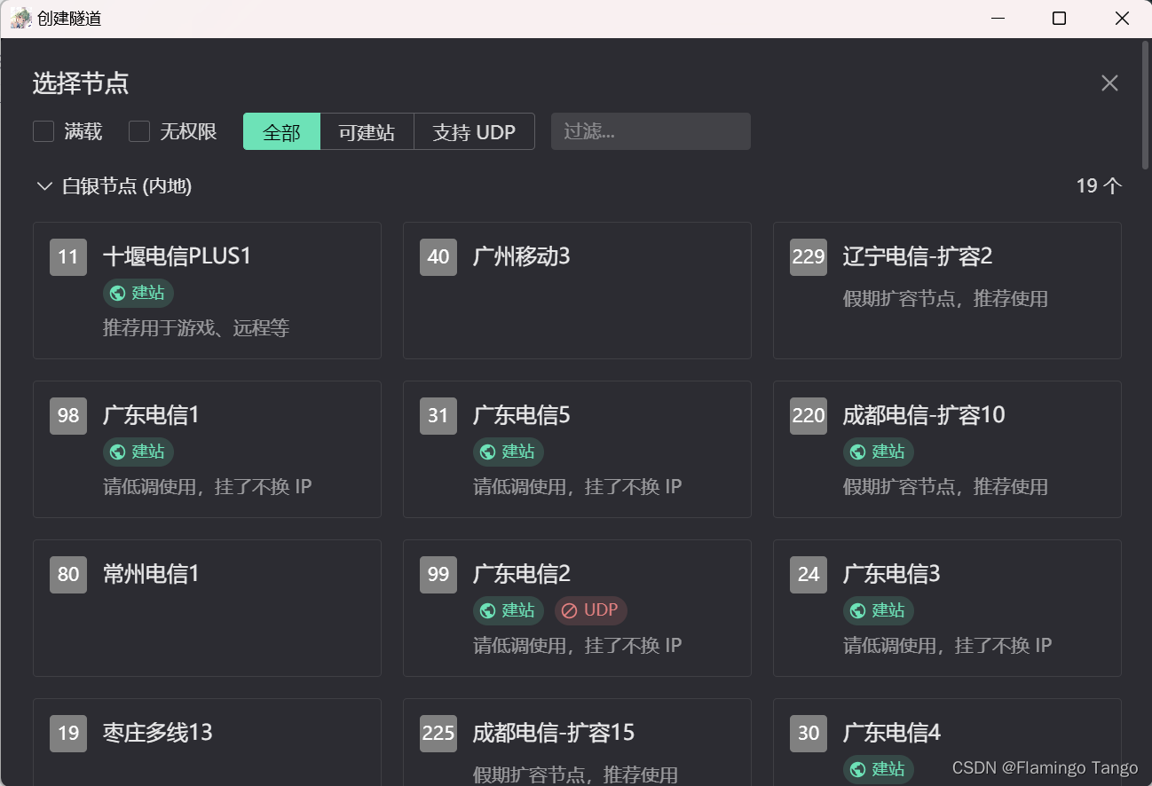Click the 19 个 node count
This screenshot has width=1152, height=786.
point(1099,186)
